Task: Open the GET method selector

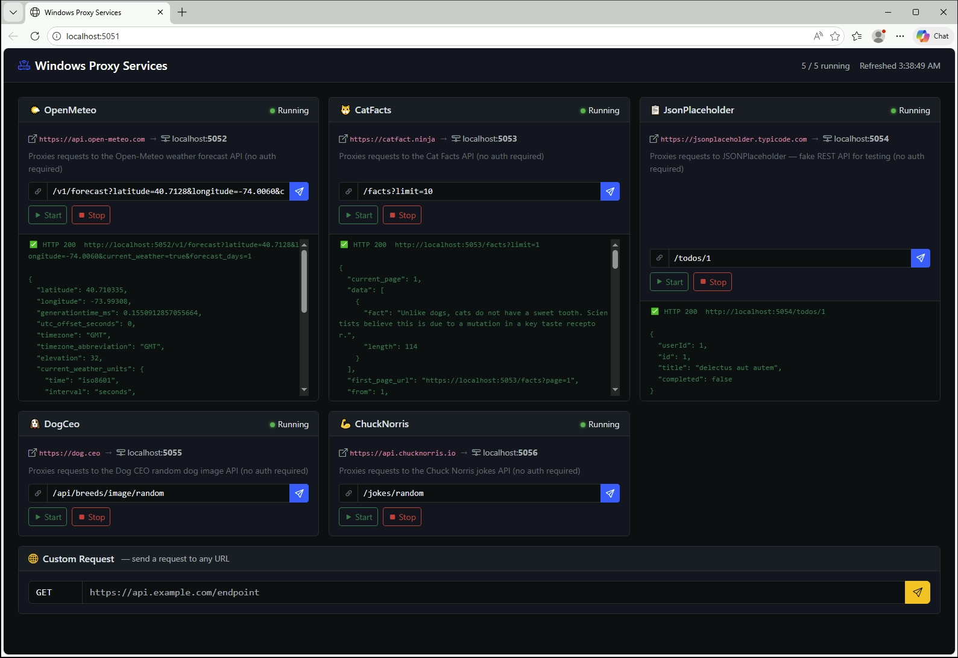Action: tap(55, 592)
